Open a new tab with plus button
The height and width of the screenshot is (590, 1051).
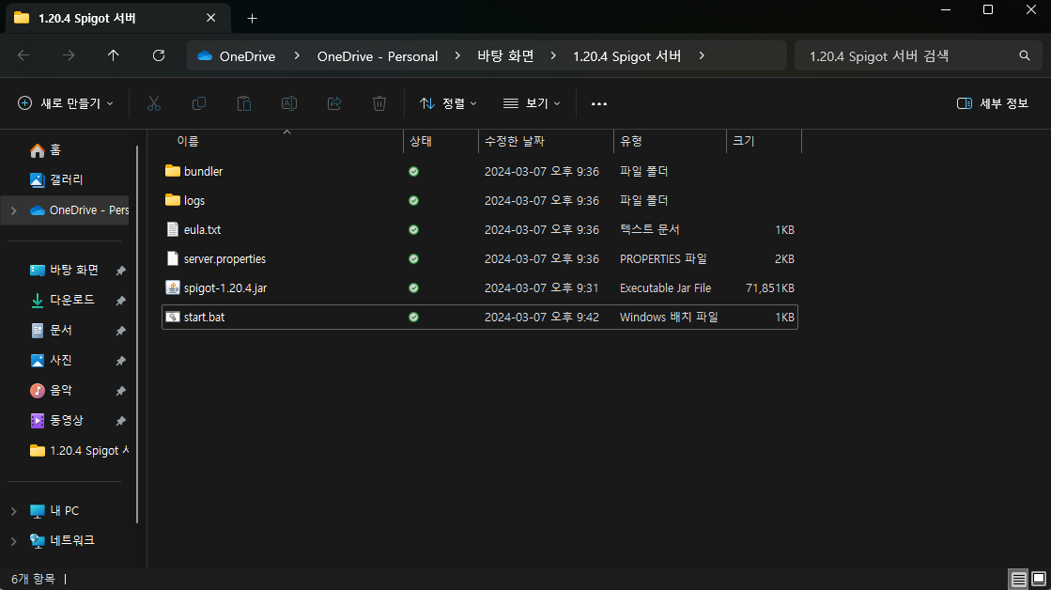coord(252,18)
